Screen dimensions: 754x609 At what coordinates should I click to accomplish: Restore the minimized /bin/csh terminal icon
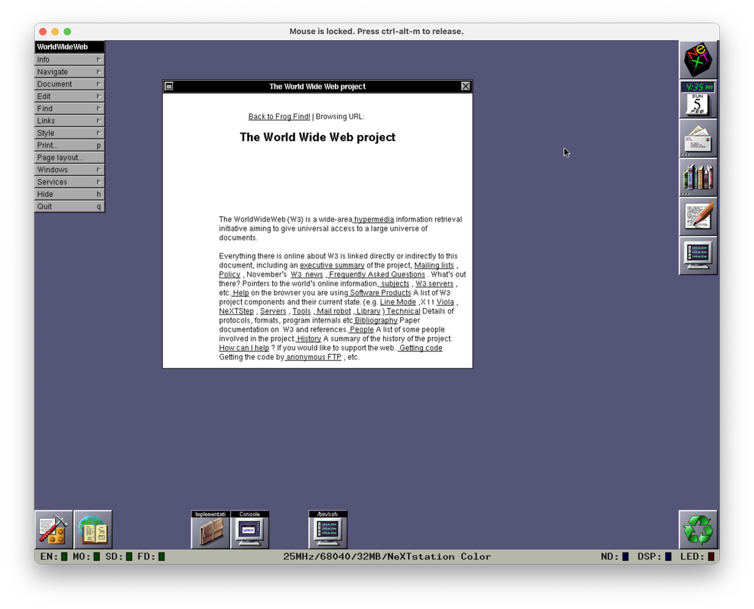(x=327, y=530)
